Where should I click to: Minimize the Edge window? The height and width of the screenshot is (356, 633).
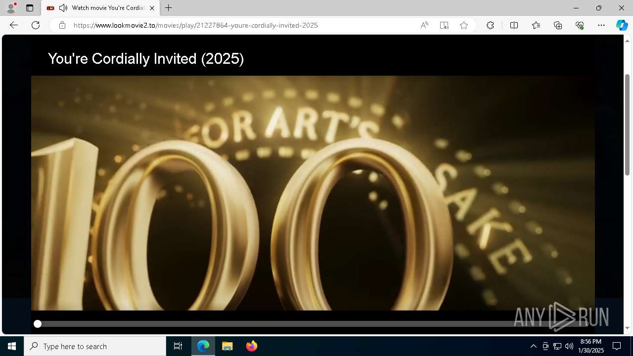[576, 8]
